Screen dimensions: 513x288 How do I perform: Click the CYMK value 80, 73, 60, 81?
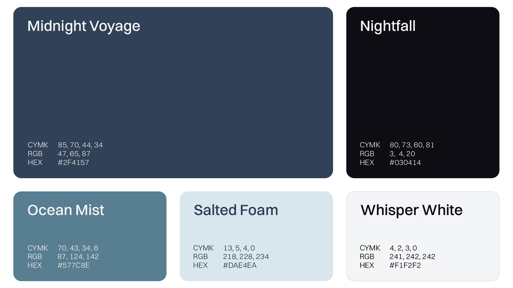(412, 145)
